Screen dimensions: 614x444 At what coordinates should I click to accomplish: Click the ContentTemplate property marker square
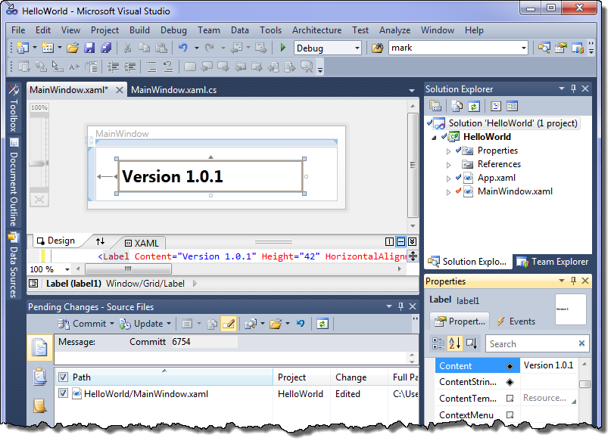tap(510, 398)
